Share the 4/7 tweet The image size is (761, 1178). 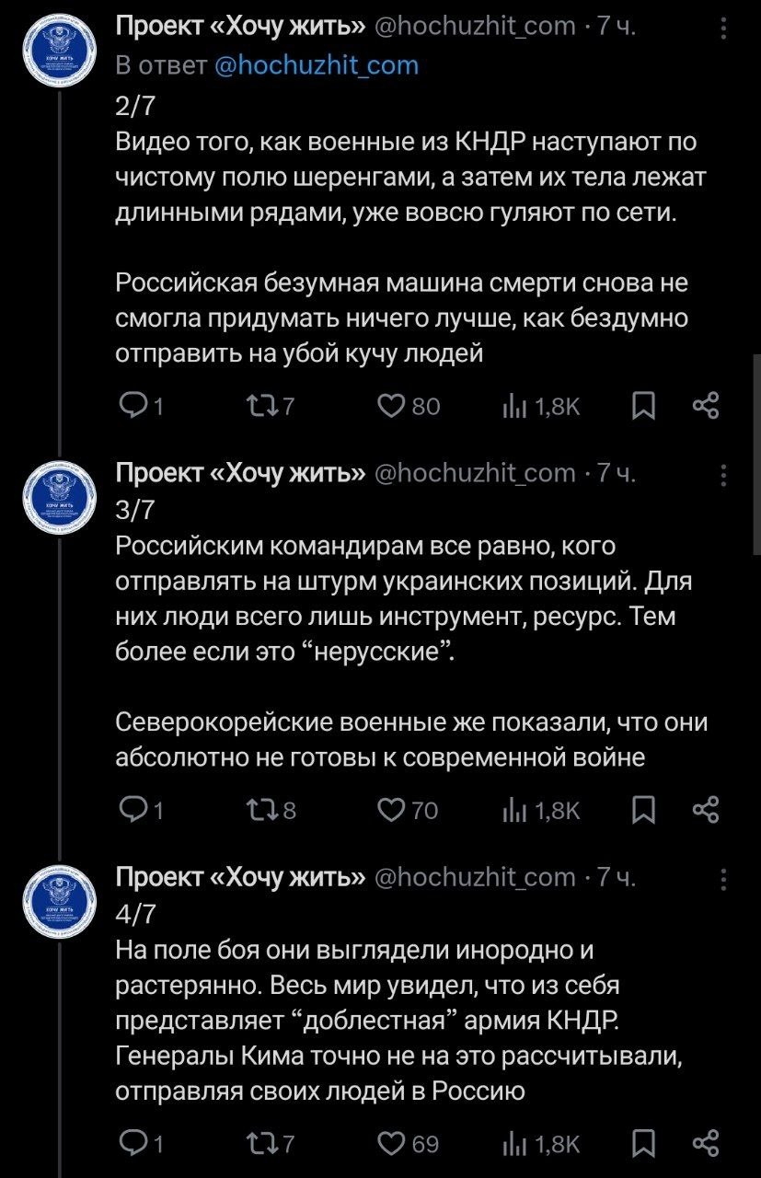(x=705, y=1143)
